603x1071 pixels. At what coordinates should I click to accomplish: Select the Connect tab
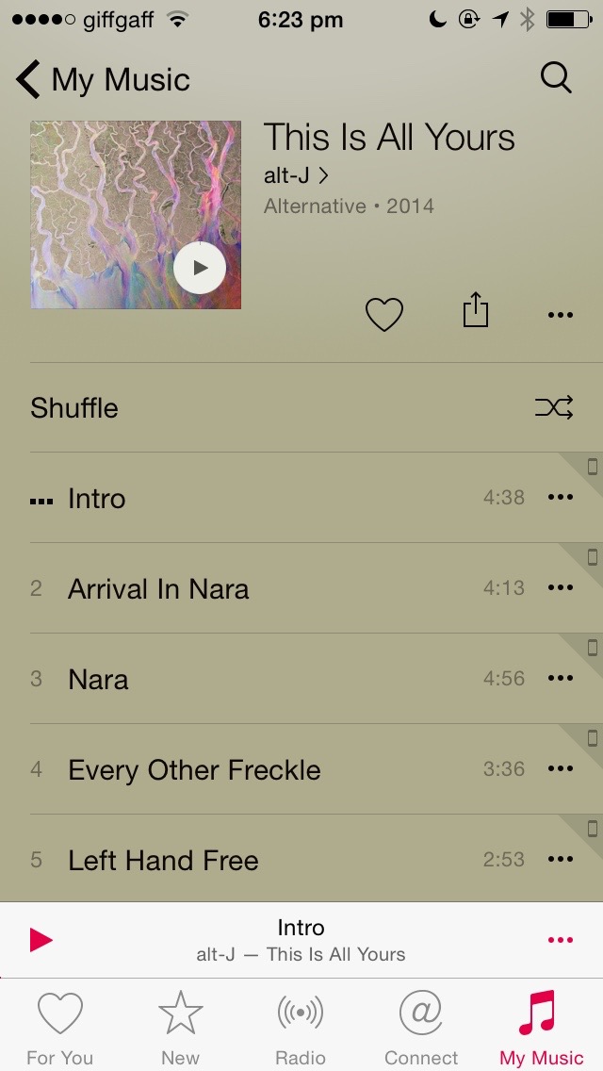click(421, 1028)
